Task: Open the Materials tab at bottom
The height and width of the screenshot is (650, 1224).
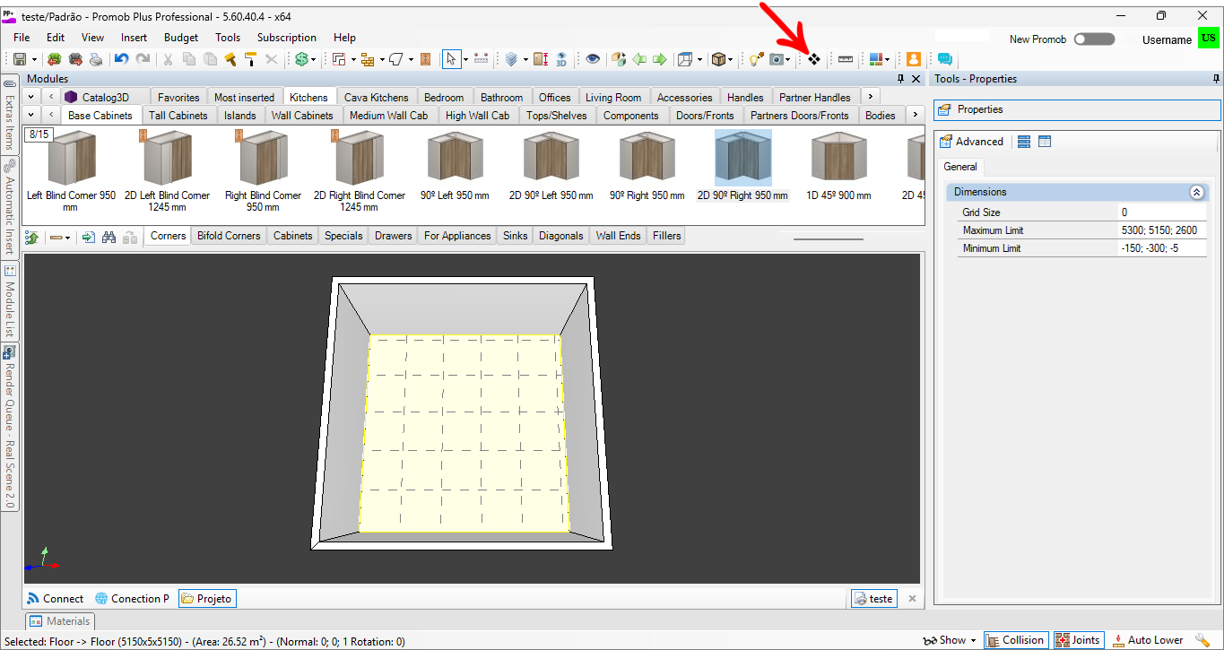Action: [x=60, y=620]
